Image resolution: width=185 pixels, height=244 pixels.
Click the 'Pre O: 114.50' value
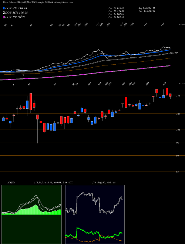click(116, 8)
